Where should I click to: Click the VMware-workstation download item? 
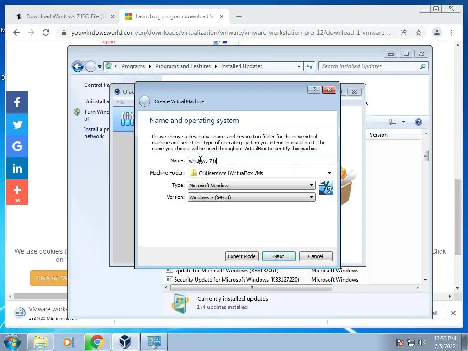pos(41,313)
